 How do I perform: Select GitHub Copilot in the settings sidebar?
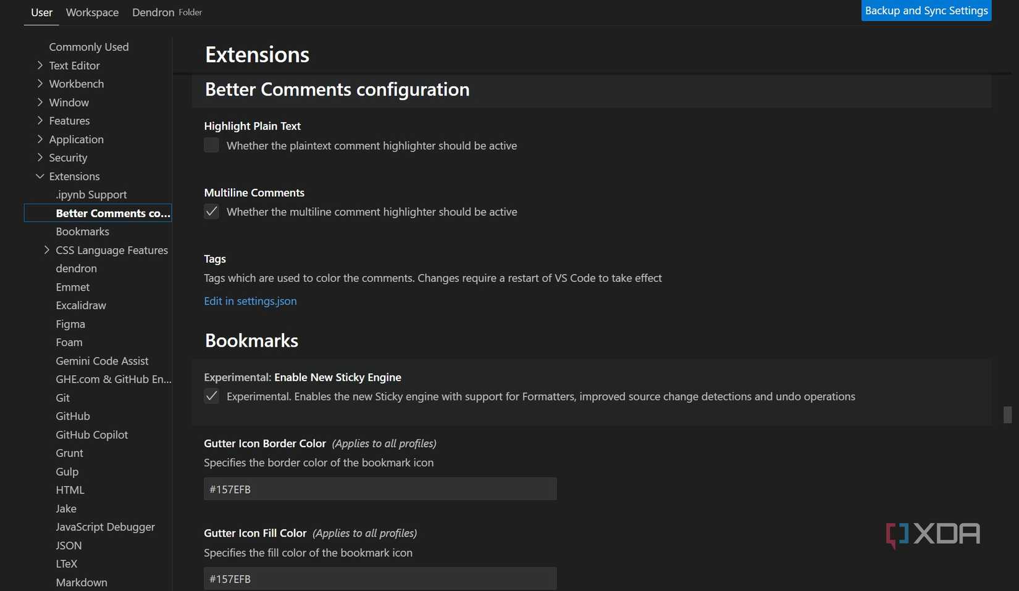coord(91,434)
